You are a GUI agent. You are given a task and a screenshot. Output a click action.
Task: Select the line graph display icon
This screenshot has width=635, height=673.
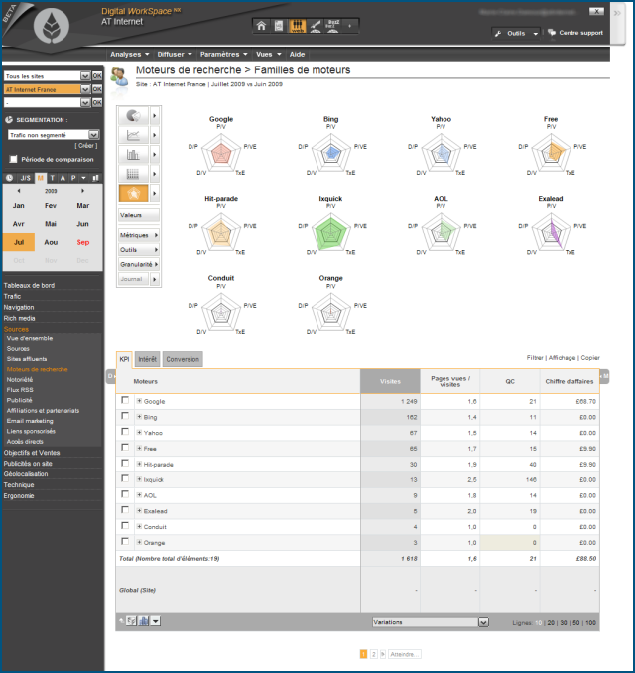tap(133, 135)
